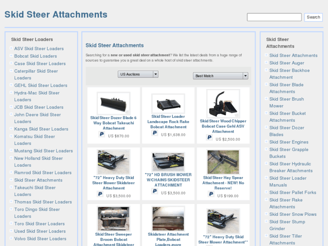
Task: Click PayPal icon under Dozer Blade listing
Action: 102,134
